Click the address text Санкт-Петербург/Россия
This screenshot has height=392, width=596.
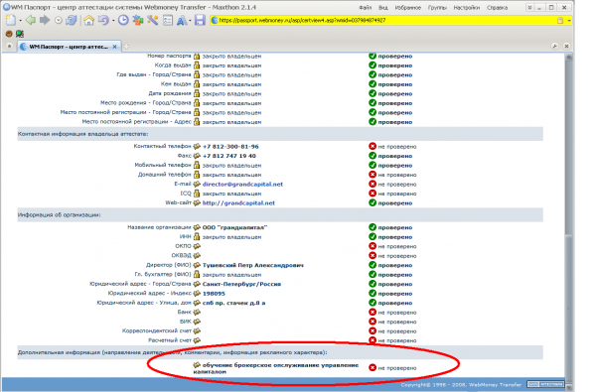click(x=241, y=284)
